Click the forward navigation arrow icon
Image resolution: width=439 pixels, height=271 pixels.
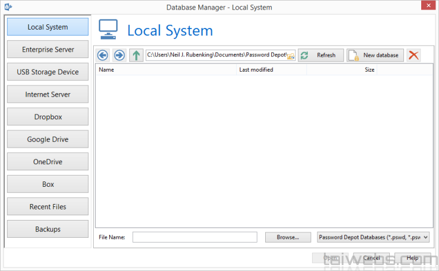point(119,55)
